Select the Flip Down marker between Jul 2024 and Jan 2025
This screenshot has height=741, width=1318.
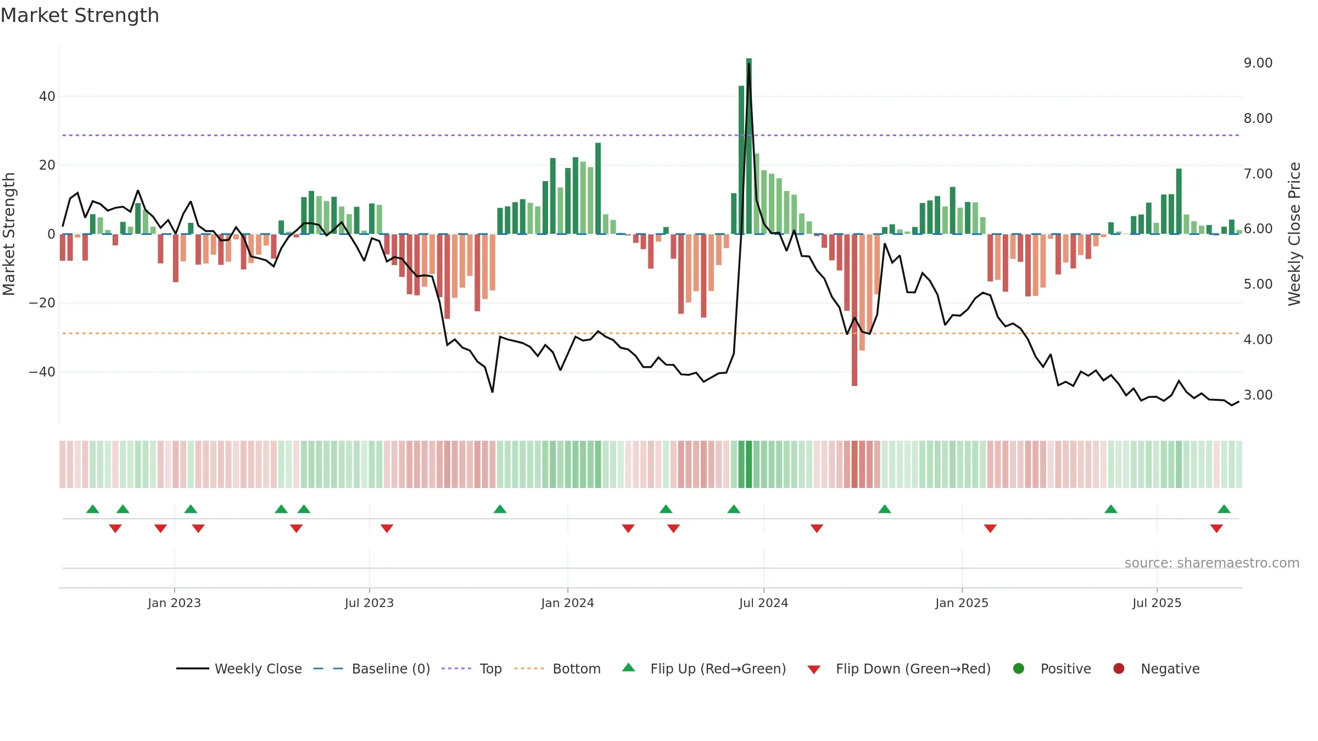817,528
